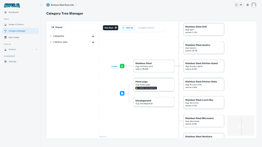
Task: Click the Product icon in the sidebar
Action: (6, 49)
